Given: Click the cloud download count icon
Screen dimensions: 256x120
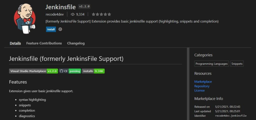Looking at the screenshot, I should click(x=73, y=14).
